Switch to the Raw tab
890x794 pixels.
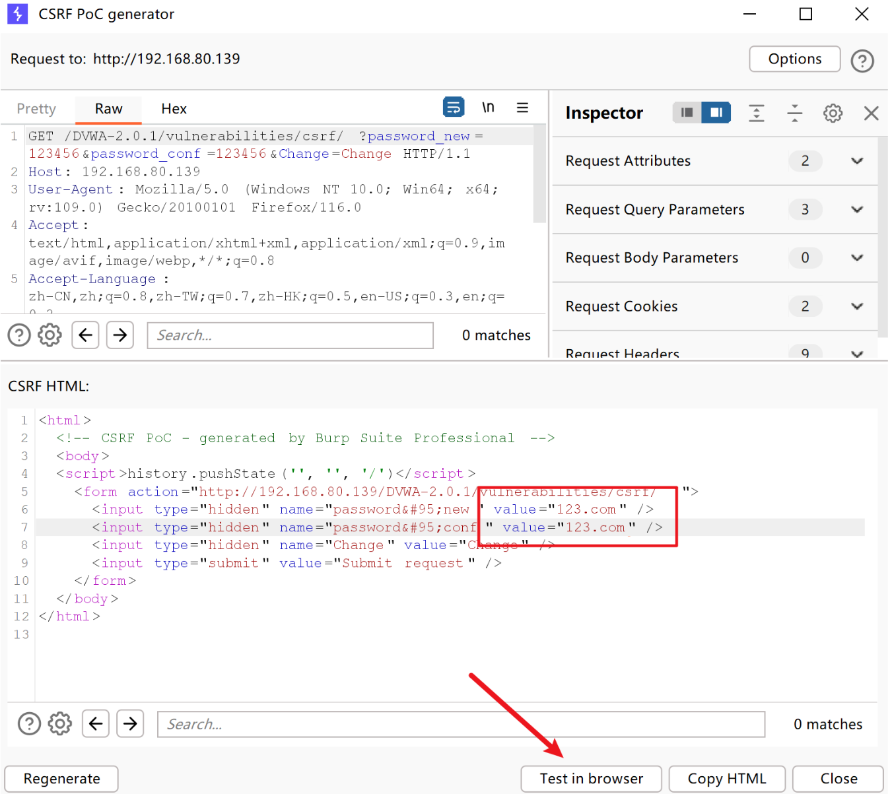(109, 109)
